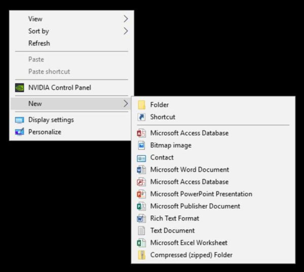Click the yellow Folder icon
304x272 pixels.
pyautogui.click(x=141, y=105)
